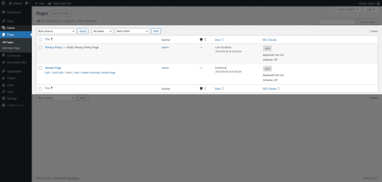Sort by the header Title column link
The height and width of the screenshot is (182, 382).
(47, 39)
